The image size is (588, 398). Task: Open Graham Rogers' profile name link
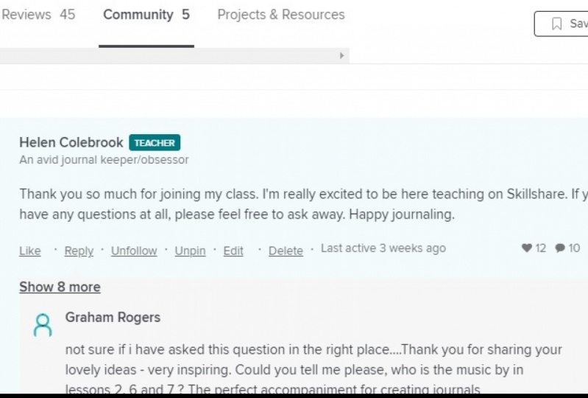point(113,317)
